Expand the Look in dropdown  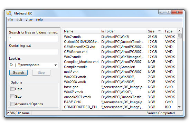click(56, 65)
